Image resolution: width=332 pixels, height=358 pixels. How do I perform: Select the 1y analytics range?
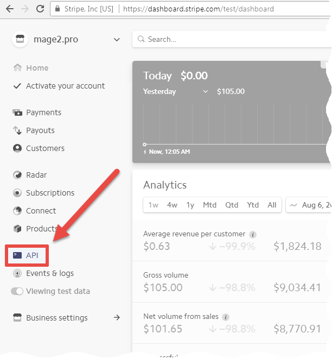click(x=190, y=205)
